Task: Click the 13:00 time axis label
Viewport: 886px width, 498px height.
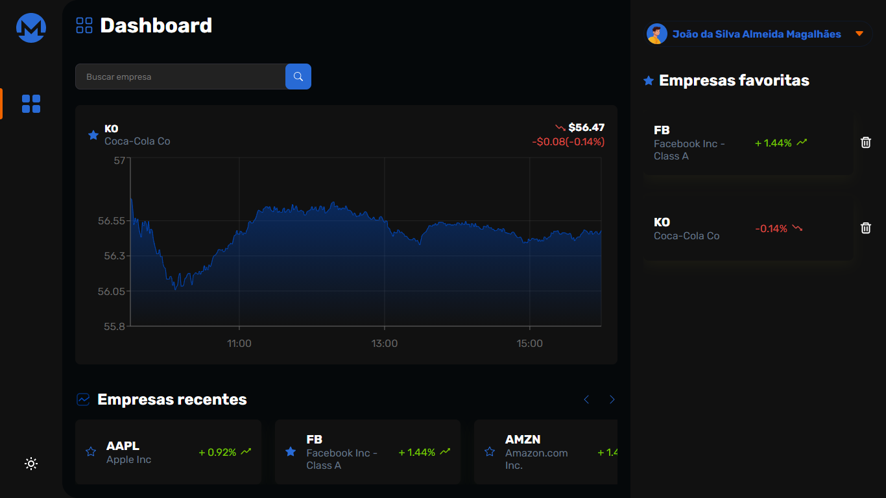Action: 385,343
